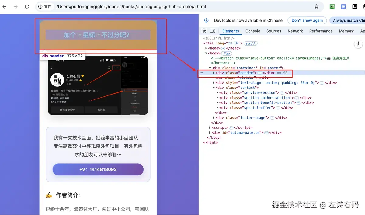Click the black square extension icon
Image resolution: width=365 pixels, height=215 pixels.
355,6
